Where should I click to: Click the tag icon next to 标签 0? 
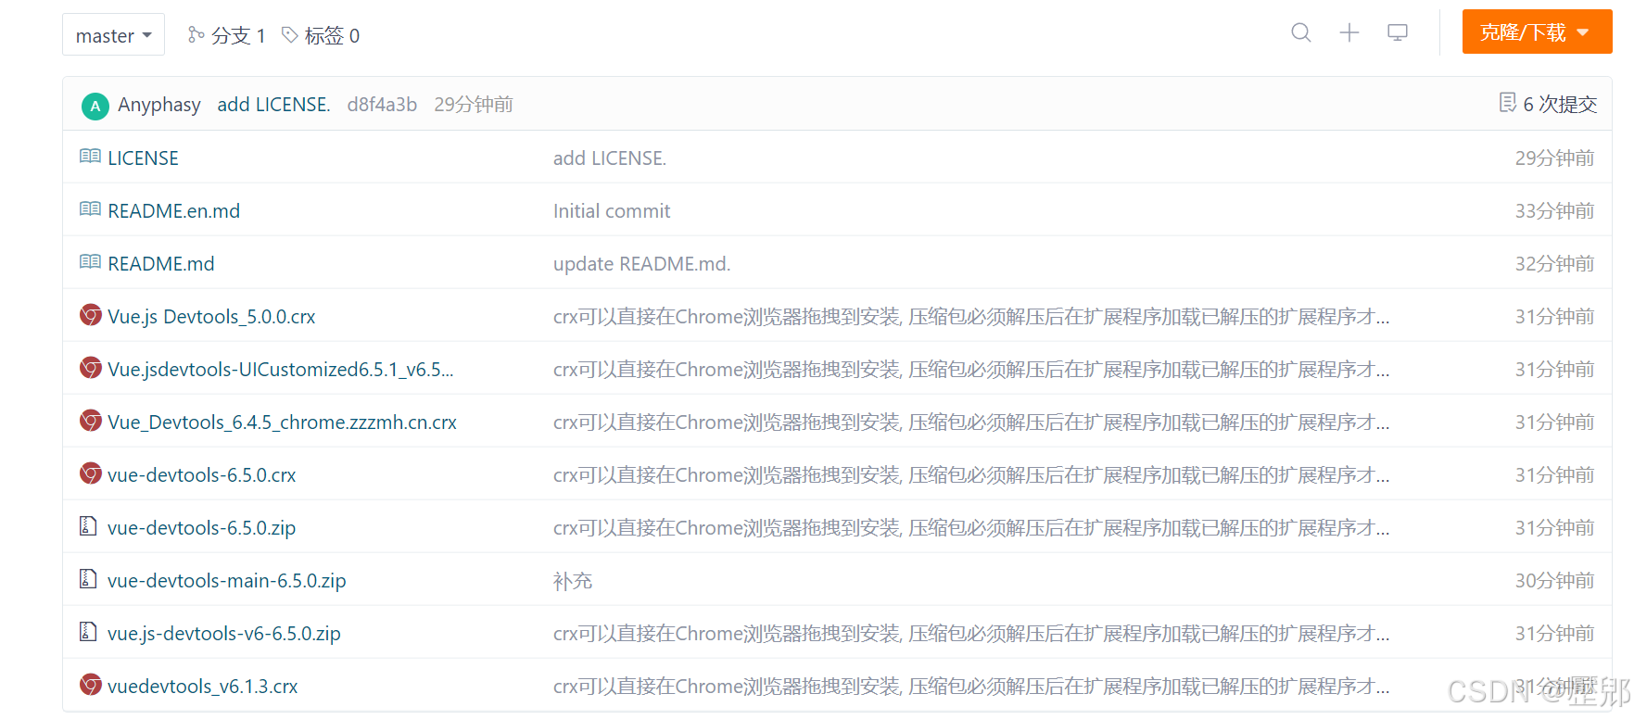pyautogui.click(x=290, y=35)
